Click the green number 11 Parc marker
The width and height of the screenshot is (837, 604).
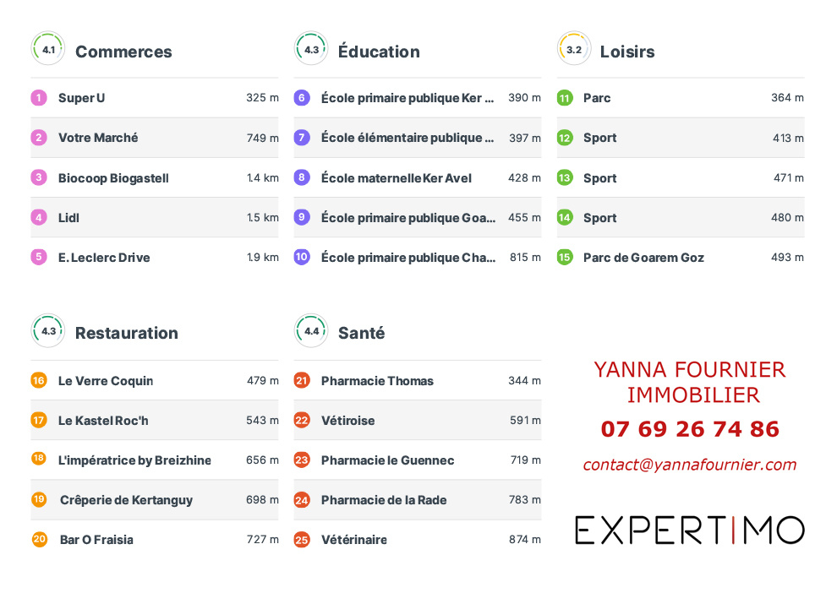click(565, 98)
